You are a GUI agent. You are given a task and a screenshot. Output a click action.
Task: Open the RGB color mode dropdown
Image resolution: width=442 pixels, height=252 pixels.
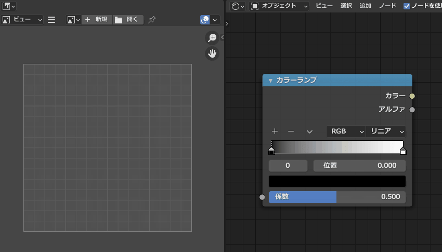tap(346, 131)
